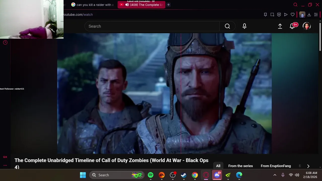322x181 pixels.
Task: Switch to the 'can you kill a raider' tab
Action: 93,5
